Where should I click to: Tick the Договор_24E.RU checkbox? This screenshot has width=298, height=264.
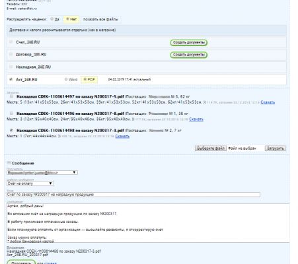pos(11,54)
